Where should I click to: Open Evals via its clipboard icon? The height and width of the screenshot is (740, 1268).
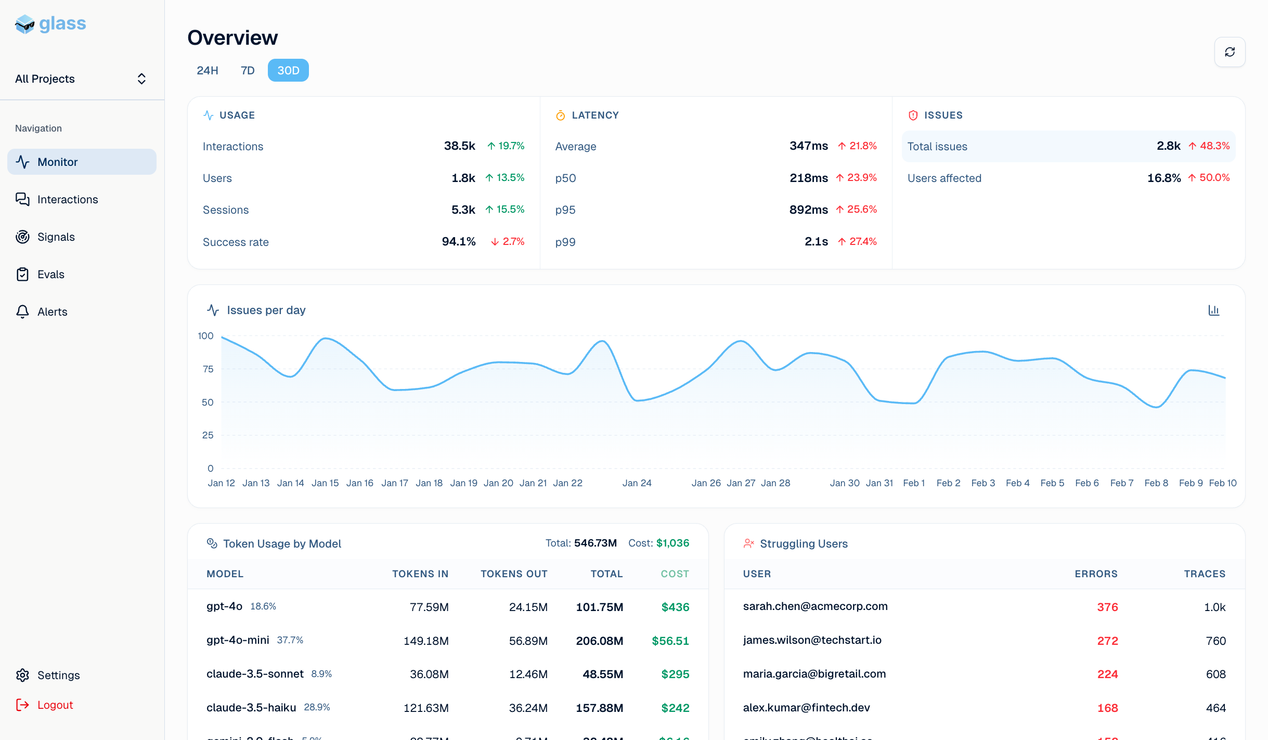[x=23, y=274]
